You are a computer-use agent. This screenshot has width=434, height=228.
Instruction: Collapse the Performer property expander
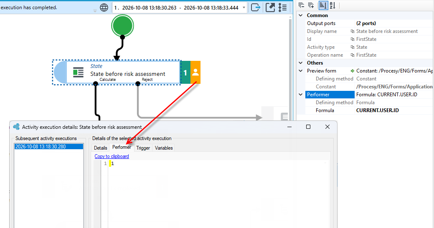[x=301, y=95]
